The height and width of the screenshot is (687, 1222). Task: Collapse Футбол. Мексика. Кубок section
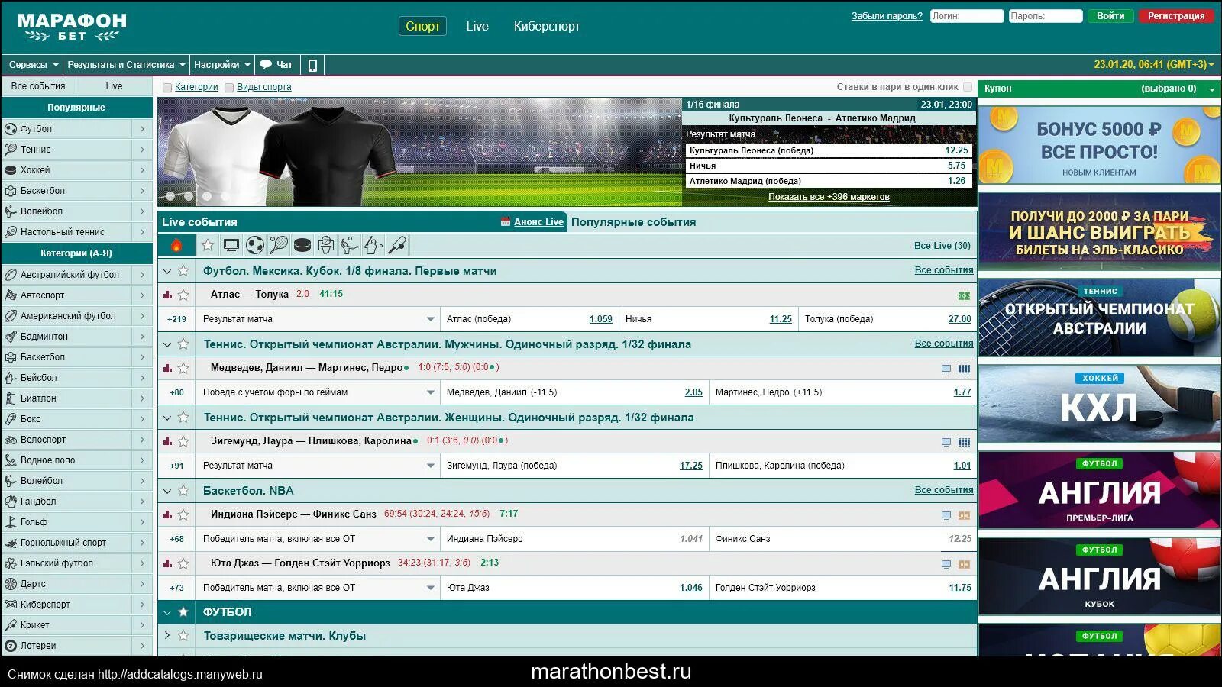point(167,271)
